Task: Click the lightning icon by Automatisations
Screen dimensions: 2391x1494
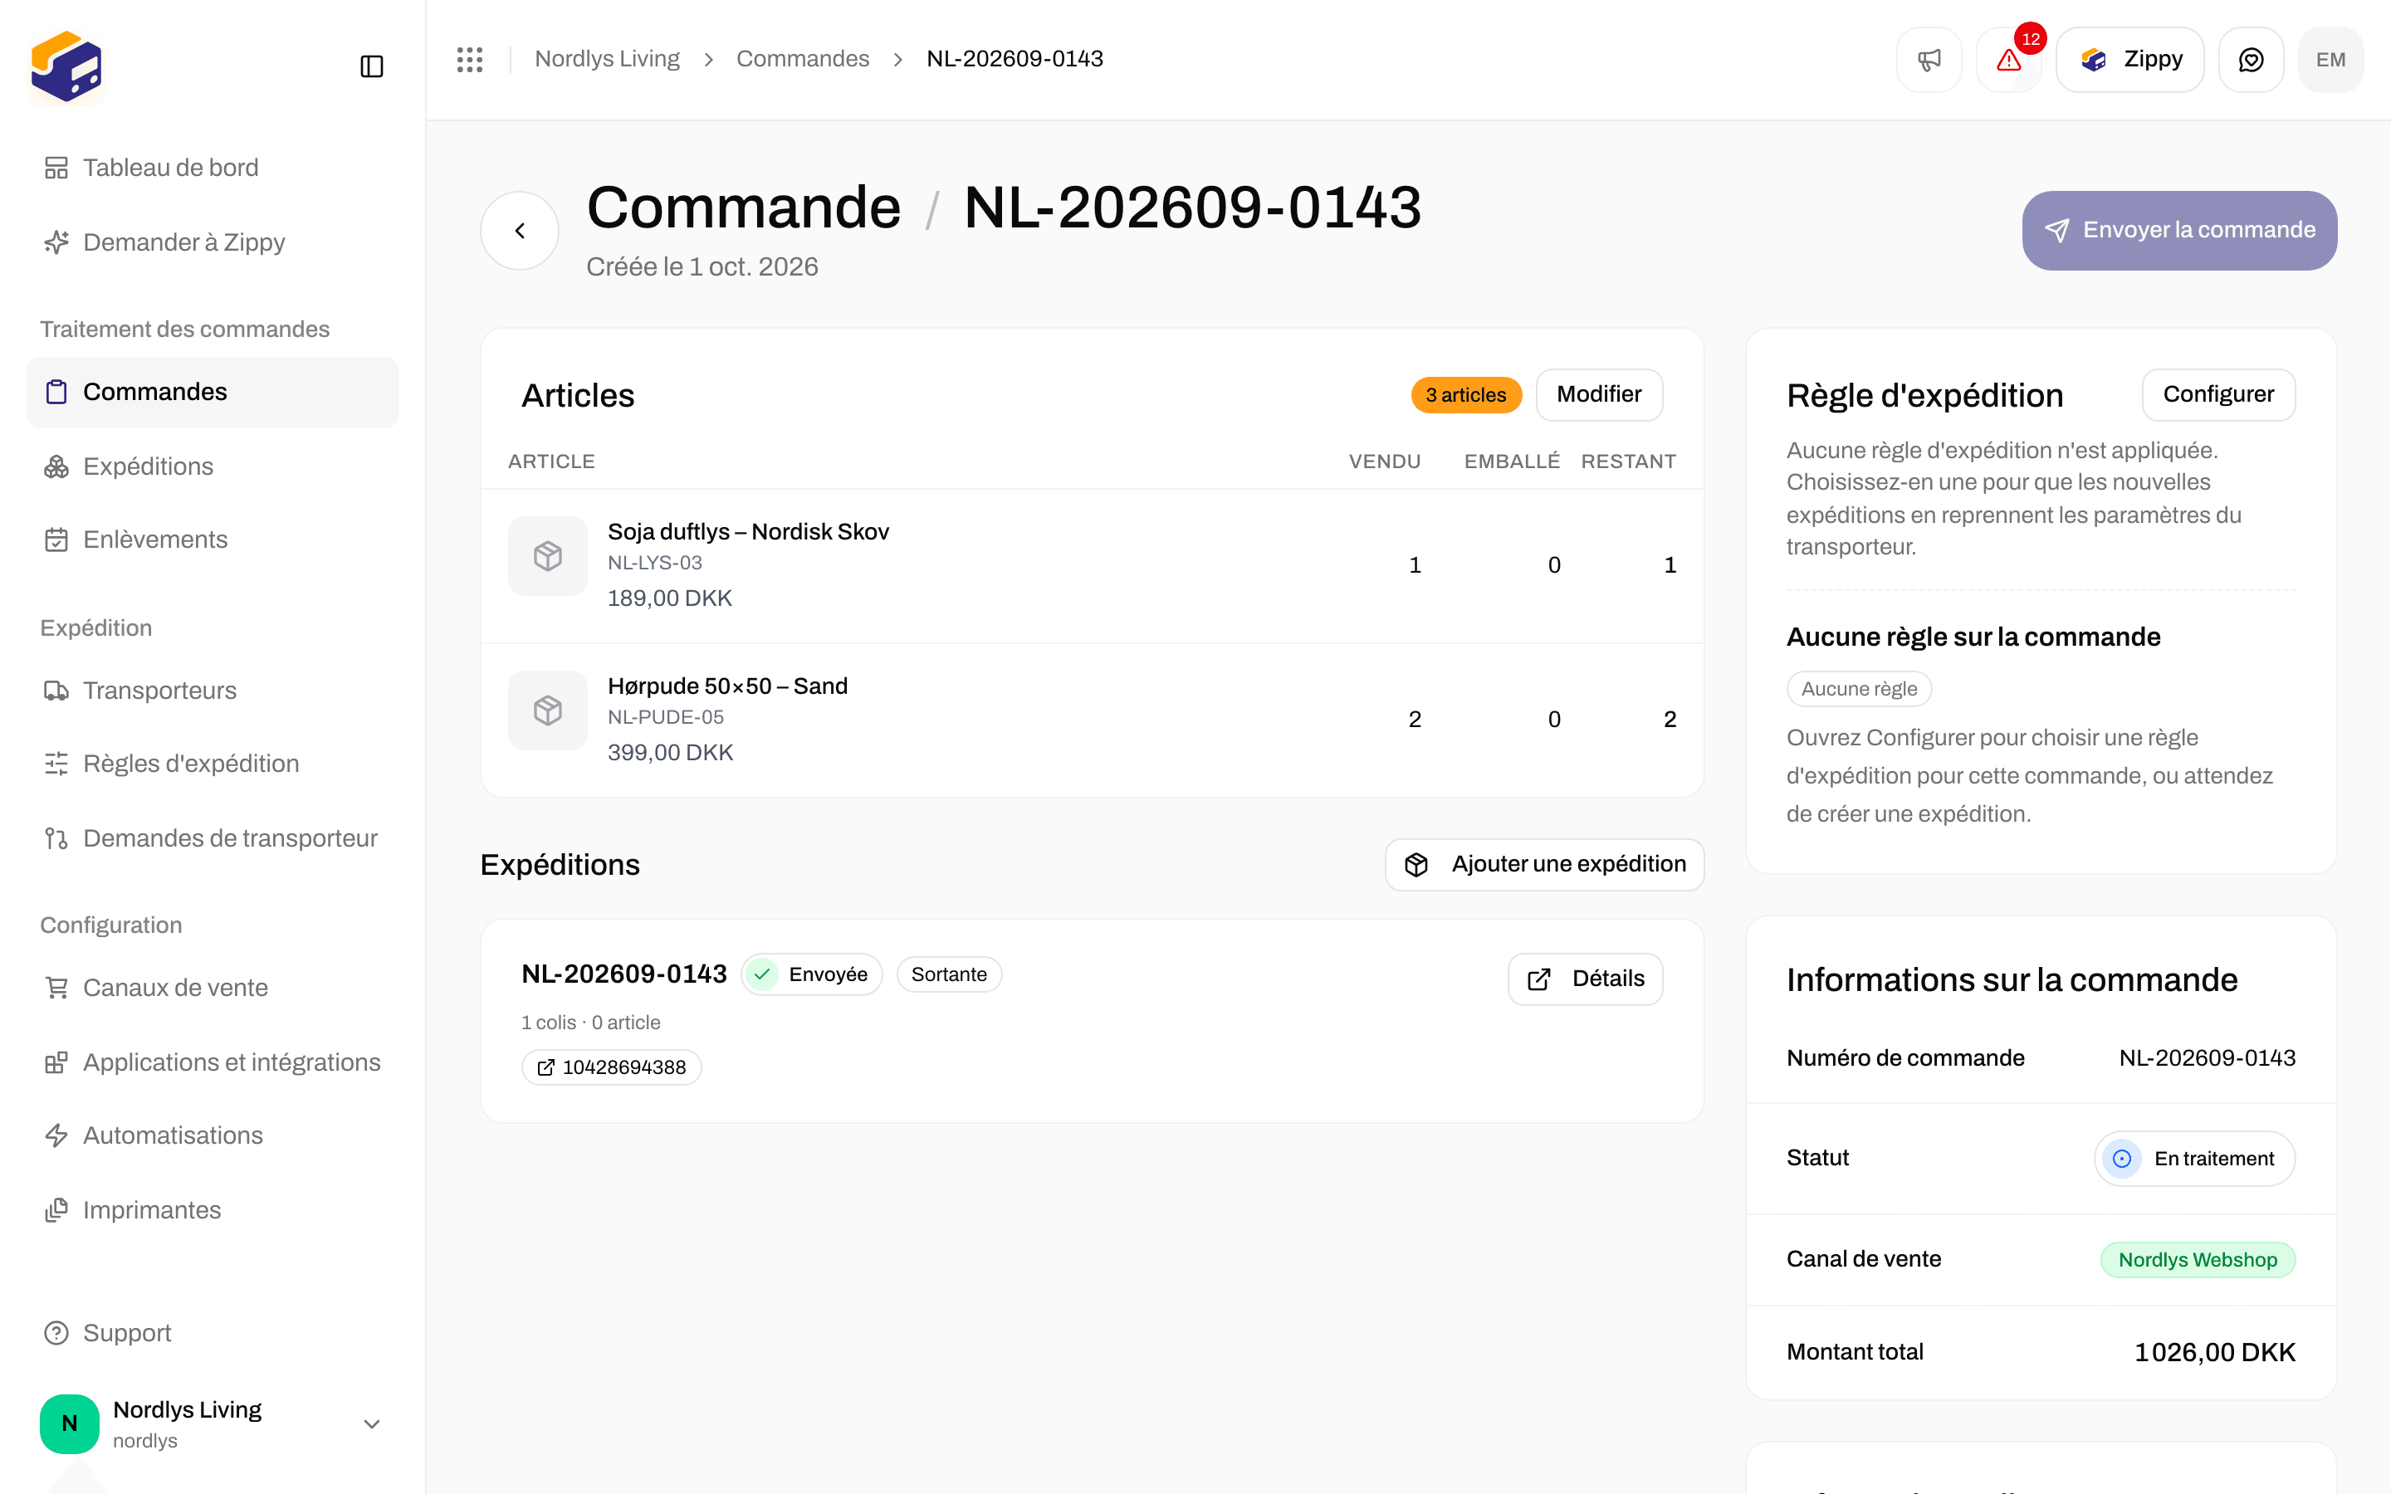Action: (x=56, y=1135)
